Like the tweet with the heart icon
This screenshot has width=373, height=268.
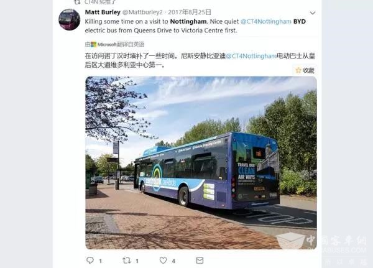pyautogui.click(x=163, y=260)
